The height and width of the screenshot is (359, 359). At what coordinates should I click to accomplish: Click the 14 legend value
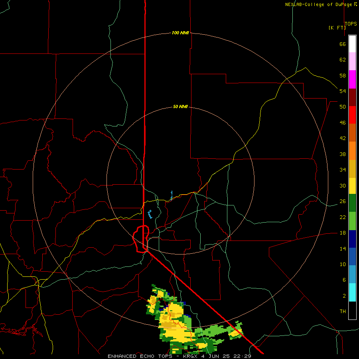tap(343, 249)
